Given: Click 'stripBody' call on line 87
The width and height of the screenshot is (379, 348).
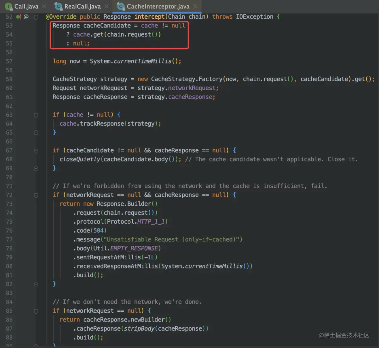Looking at the screenshot, I should tap(139, 329).
